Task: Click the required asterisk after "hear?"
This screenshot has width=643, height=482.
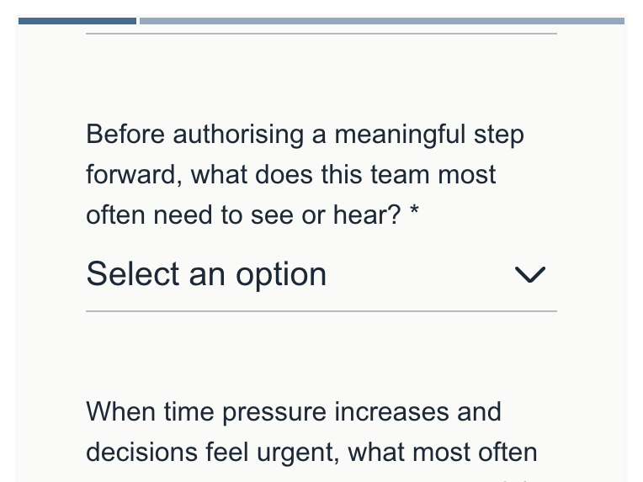Action: tap(414, 215)
